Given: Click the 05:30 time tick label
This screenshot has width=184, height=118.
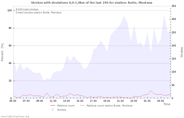Looking at the screenshot, I should [x=13, y=101].
